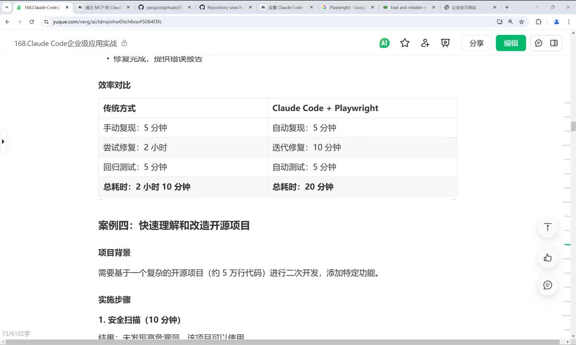Open the add collaborator icon
Image resolution: width=576 pixels, height=345 pixels.
click(425, 43)
